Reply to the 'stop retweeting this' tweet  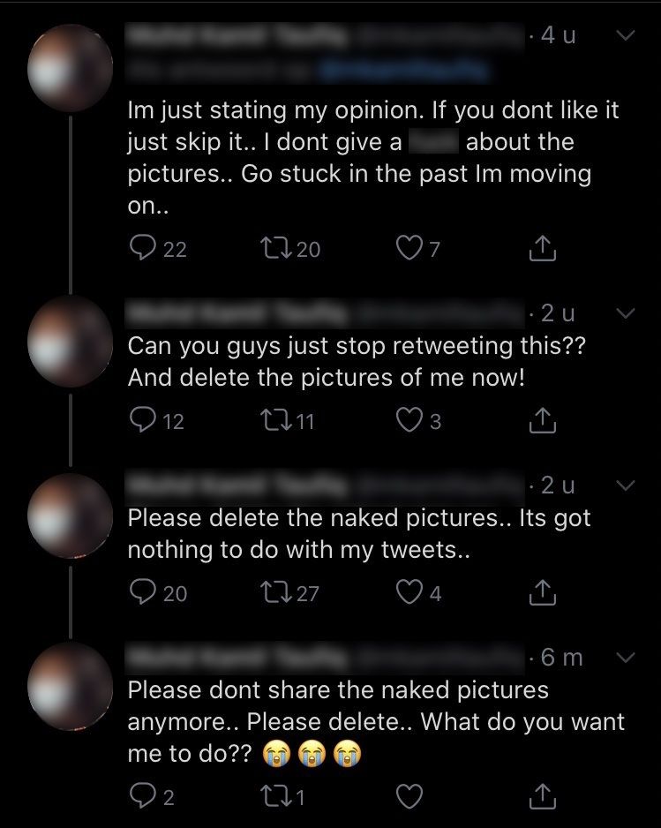[141, 422]
